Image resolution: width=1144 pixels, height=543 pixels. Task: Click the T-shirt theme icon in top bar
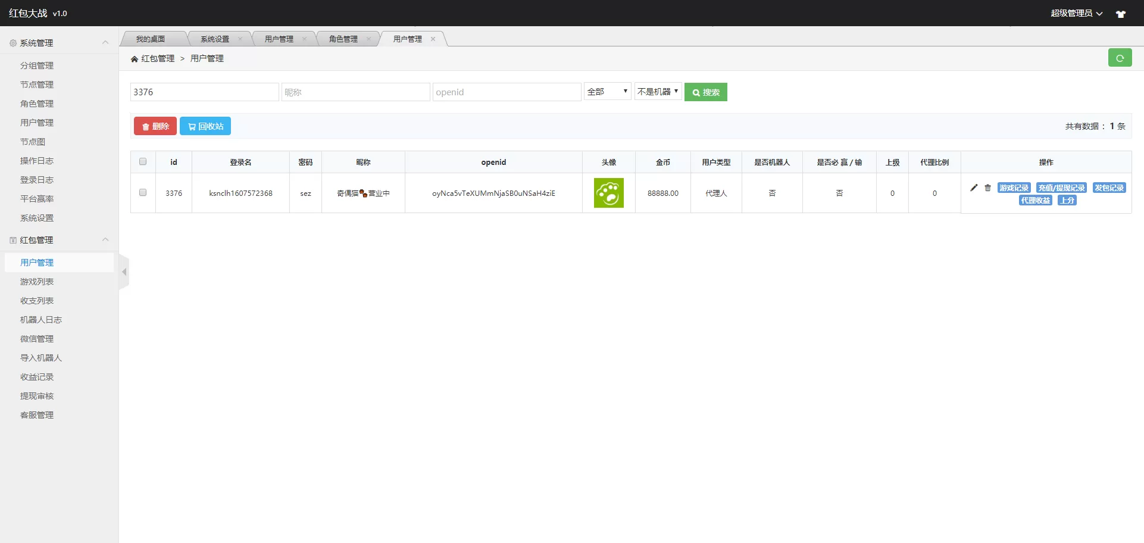point(1121,13)
